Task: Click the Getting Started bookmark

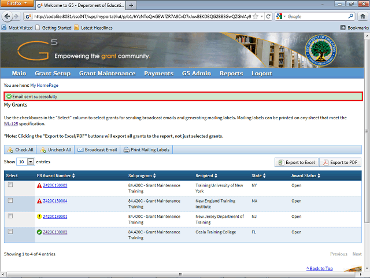Action: [54, 28]
